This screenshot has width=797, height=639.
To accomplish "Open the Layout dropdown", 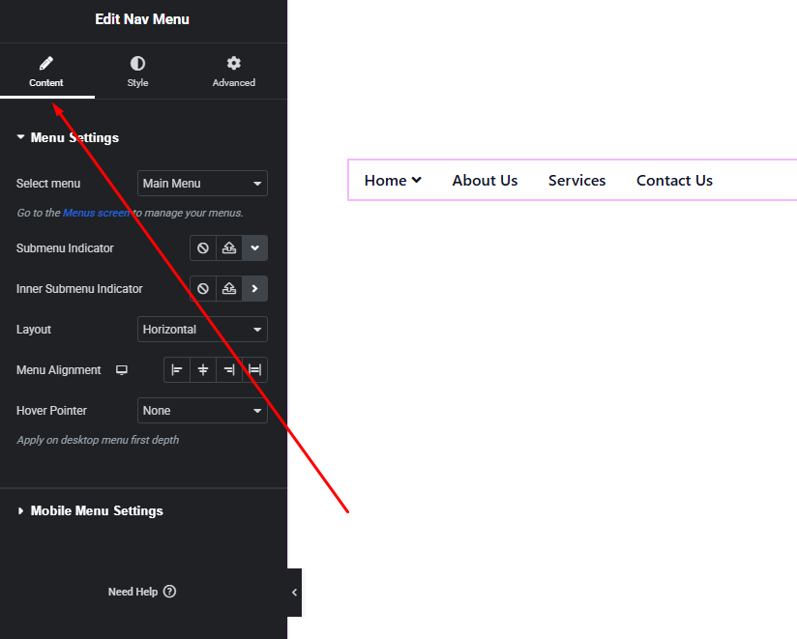I will (202, 330).
